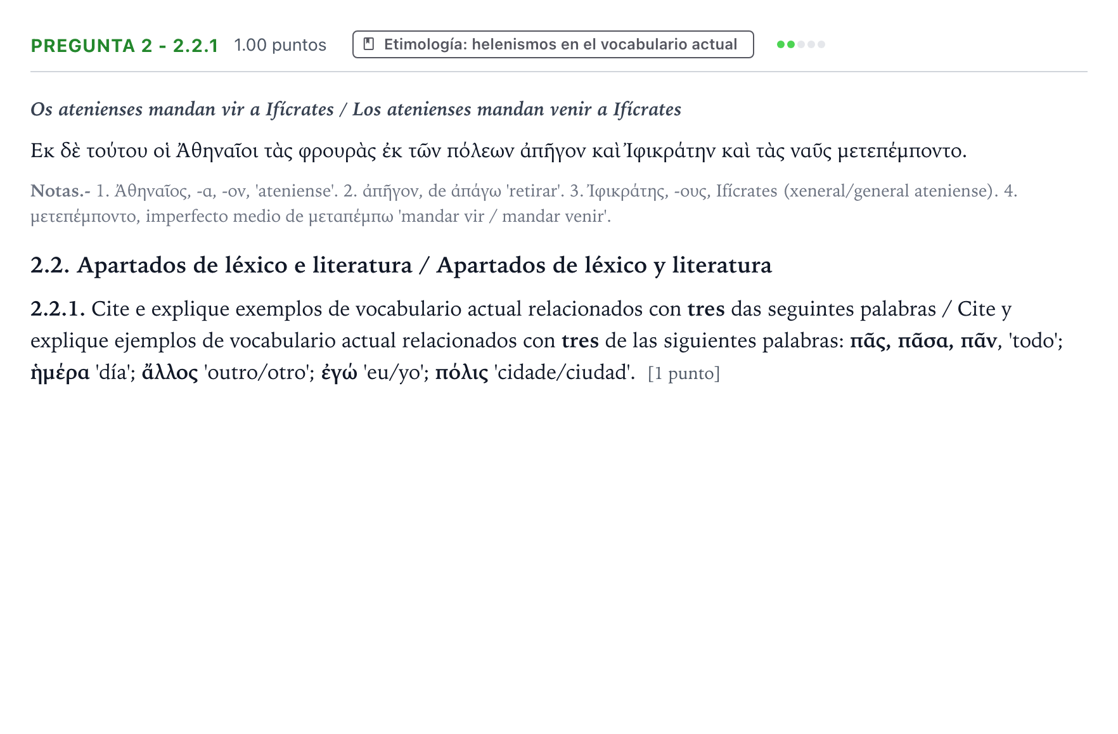
Task: Click the difficulty dots indicator
Action: tap(801, 44)
